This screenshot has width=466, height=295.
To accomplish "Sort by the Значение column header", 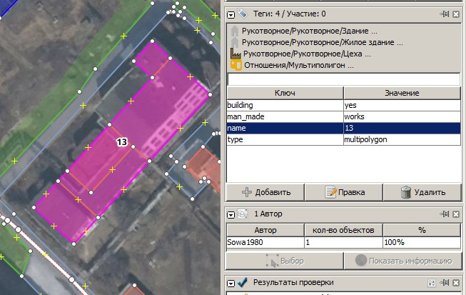I will pyautogui.click(x=402, y=93).
